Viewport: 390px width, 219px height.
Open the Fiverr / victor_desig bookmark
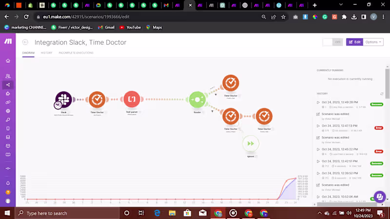click(x=72, y=27)
